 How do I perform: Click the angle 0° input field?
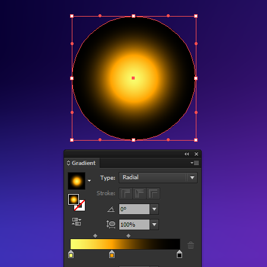click(x=134, y=209)
